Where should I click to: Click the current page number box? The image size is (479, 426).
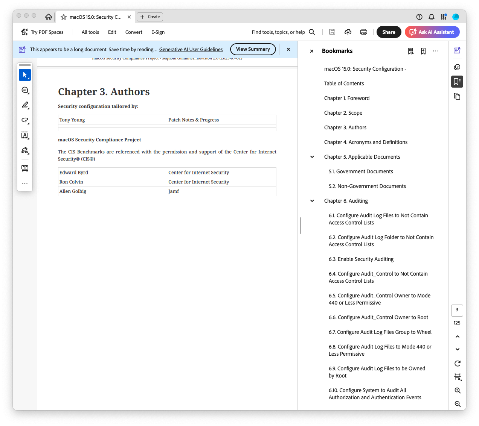[x=457, y=310]
